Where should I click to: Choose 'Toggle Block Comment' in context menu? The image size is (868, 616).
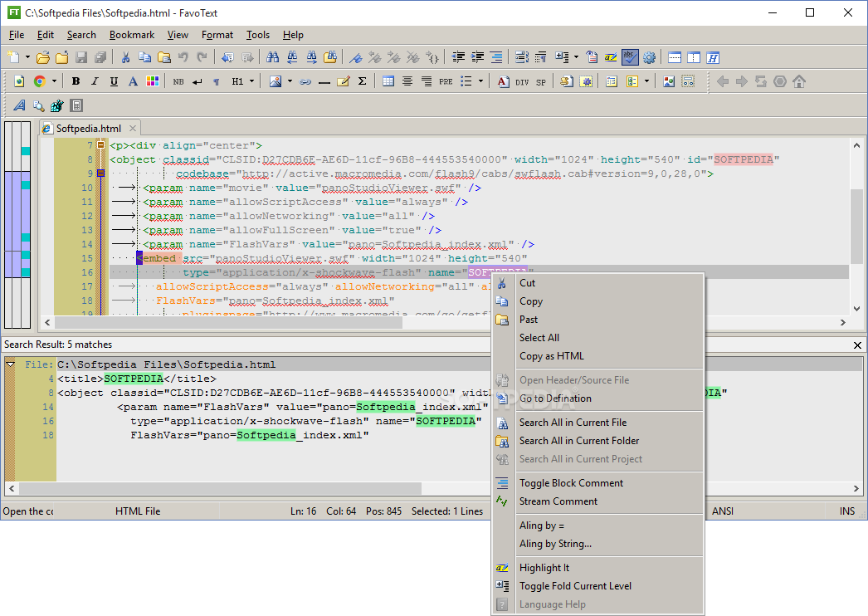tap(571, 483)
